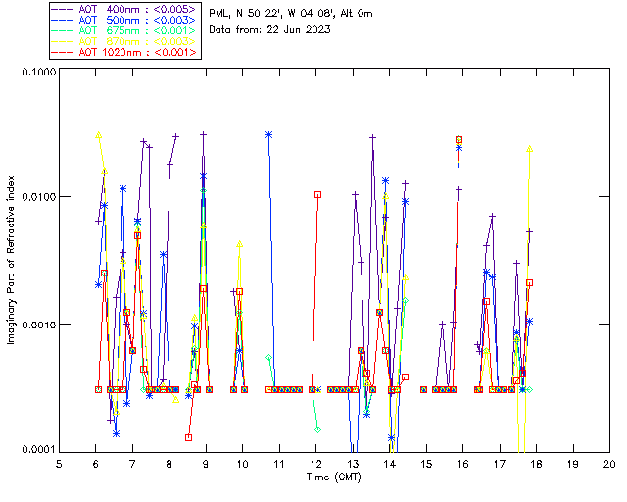Click the red square marker at 12 GMT peak
The height and width of the screenshot is (502, 627).
tap(317, 194)
